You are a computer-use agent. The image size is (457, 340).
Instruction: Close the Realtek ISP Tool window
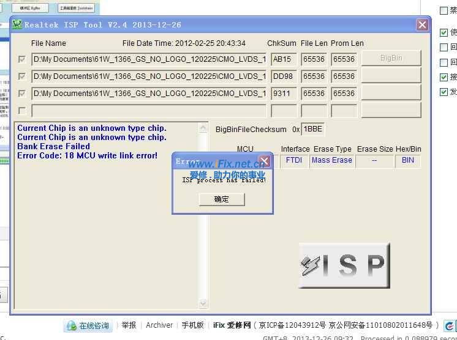point(422,25)
